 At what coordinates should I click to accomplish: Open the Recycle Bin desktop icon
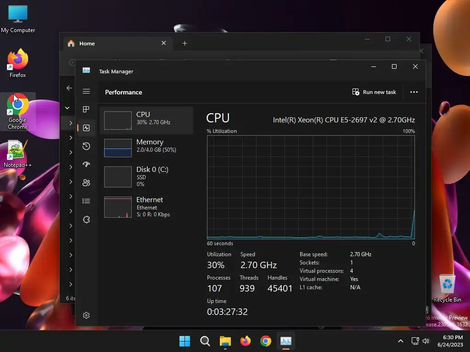coord(447,288)
